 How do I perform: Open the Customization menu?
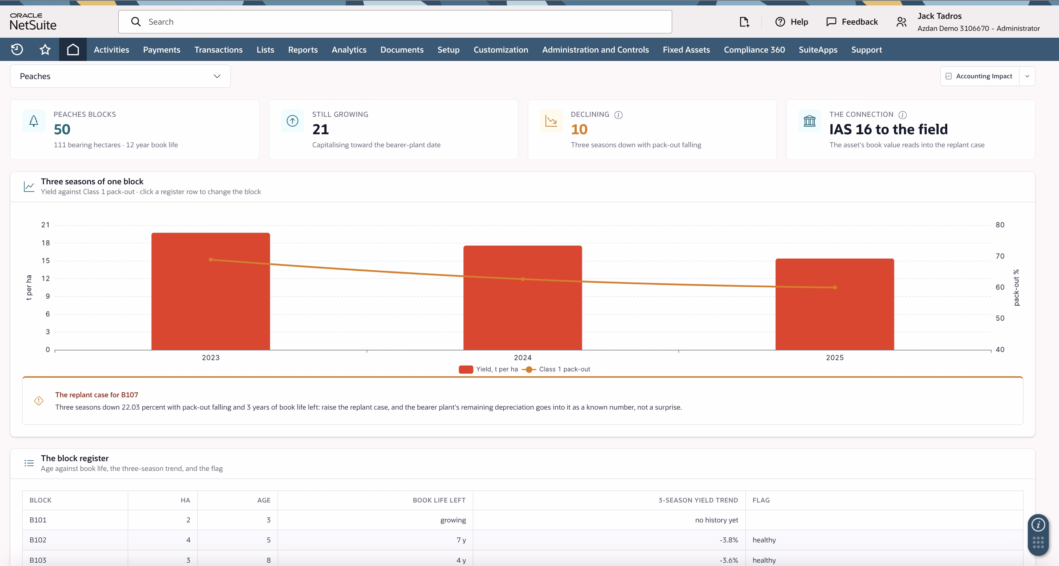tap(500, 49)
